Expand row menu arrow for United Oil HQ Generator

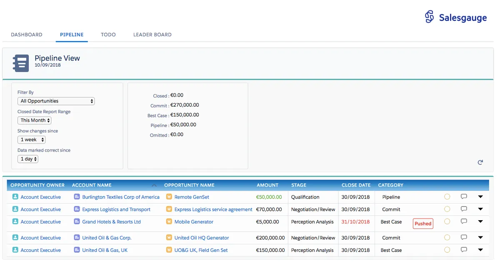(x=480, y=237)
